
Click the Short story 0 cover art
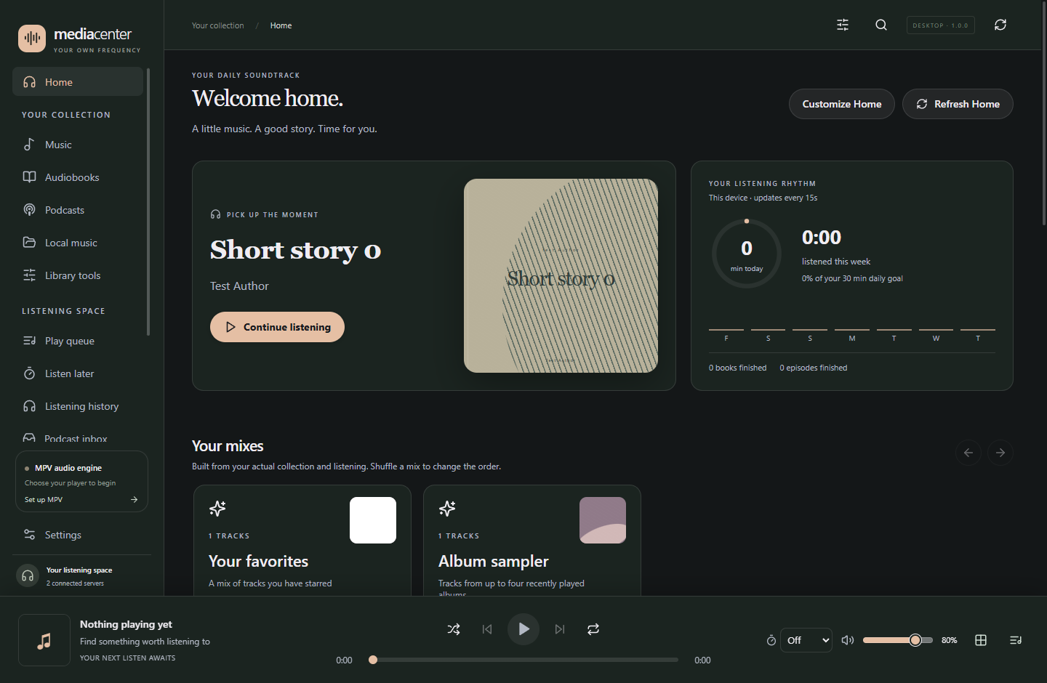click(x=561, y=275)
